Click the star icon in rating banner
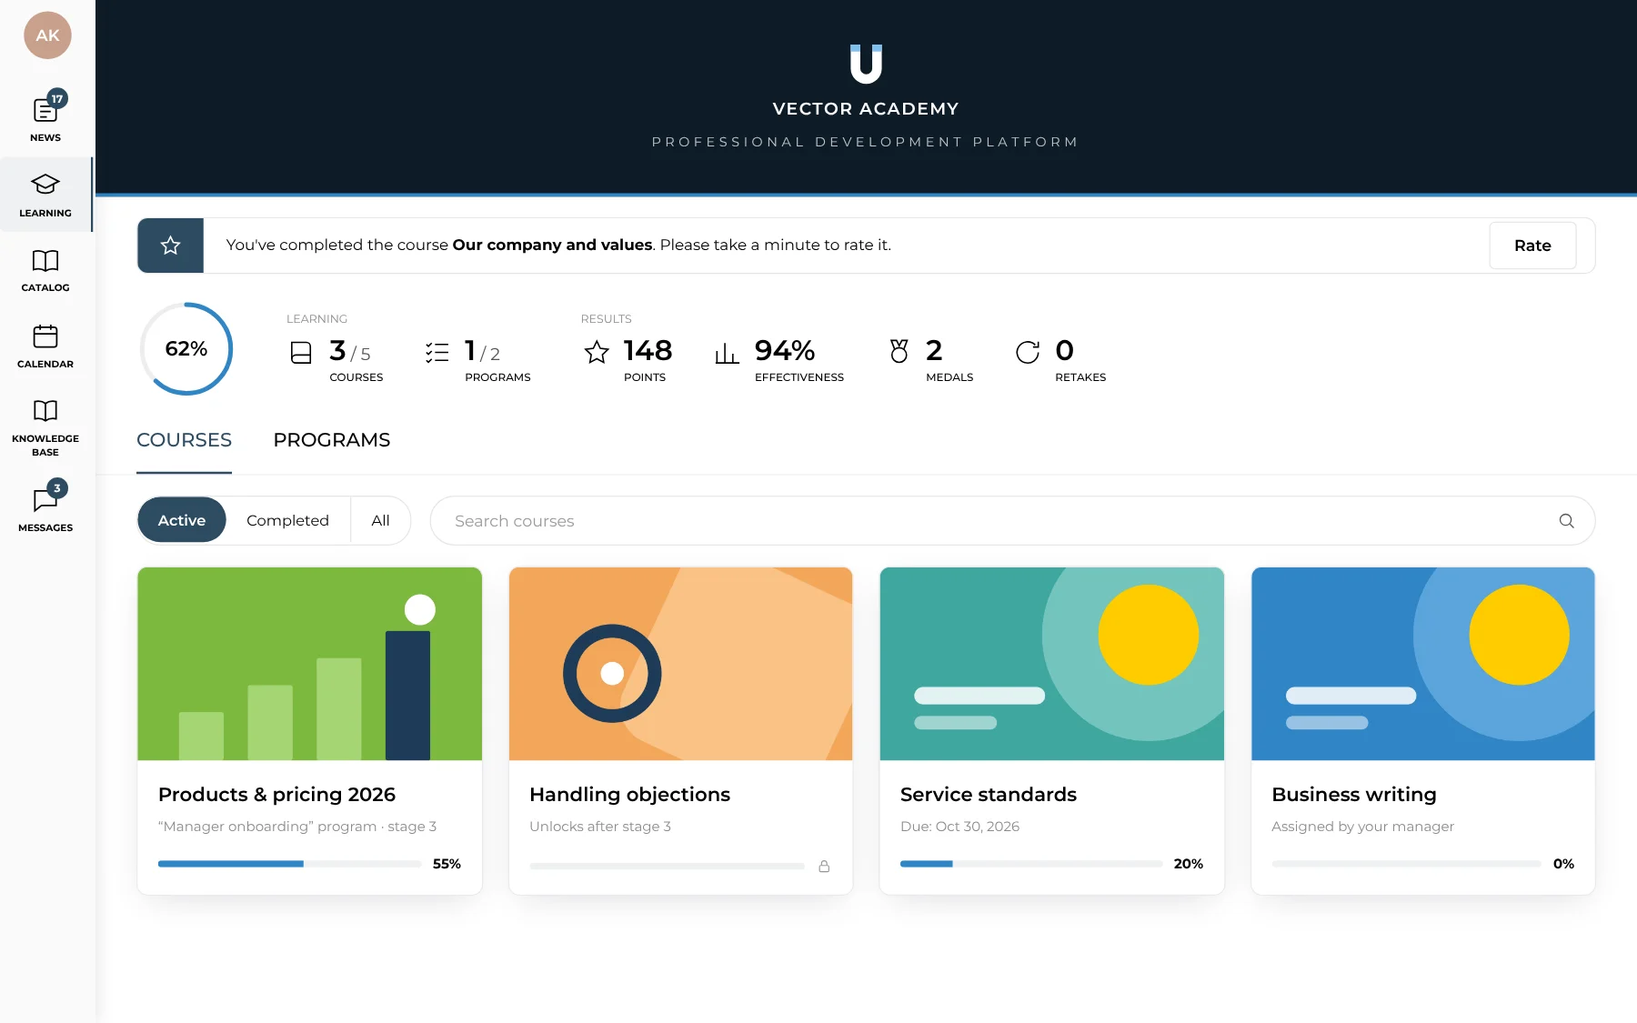This screenshot has height=1023, width=1637. coord(170,246)
